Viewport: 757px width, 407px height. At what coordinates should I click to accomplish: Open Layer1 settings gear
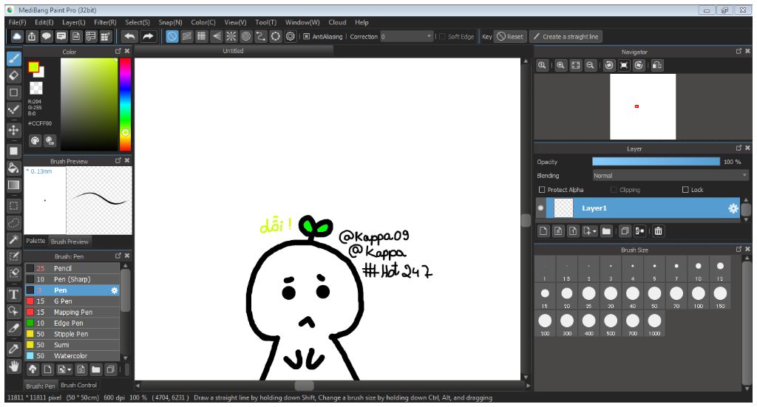tap(733, 208)
